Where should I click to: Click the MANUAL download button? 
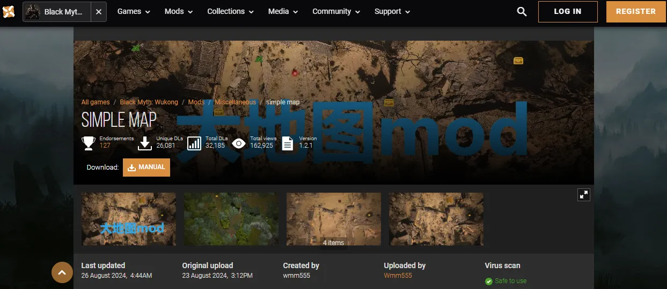coord(146,167)
